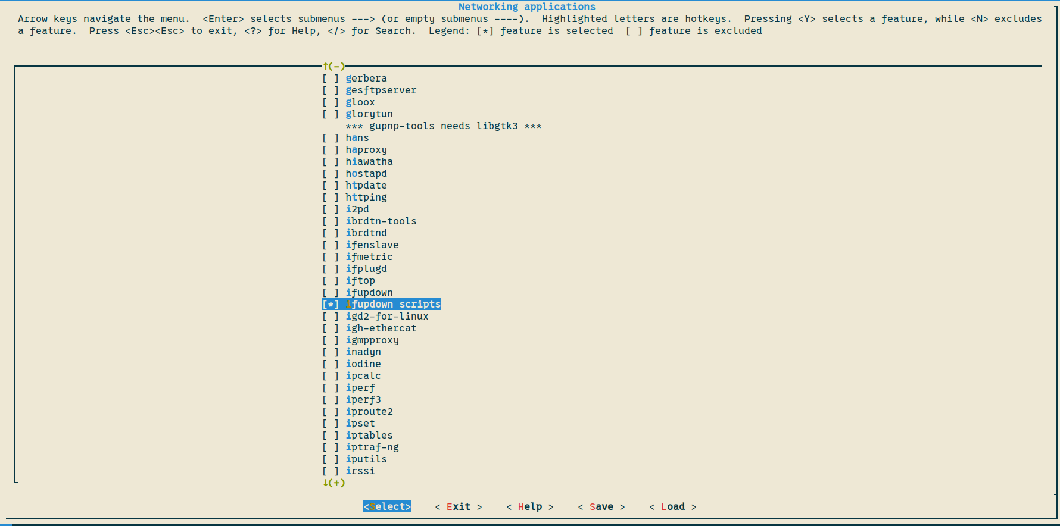This screenshot has height=526, width=1060.
Task: Click the scroll-up indicator above the list
Action: click(334, 67)
